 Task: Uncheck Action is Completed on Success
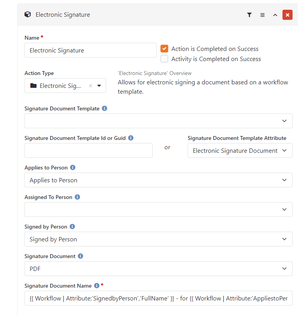pos(164,49)
